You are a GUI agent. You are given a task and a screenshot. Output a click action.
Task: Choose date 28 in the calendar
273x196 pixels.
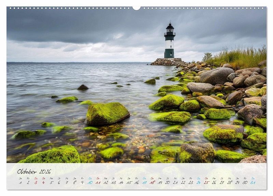coord(229,182)
